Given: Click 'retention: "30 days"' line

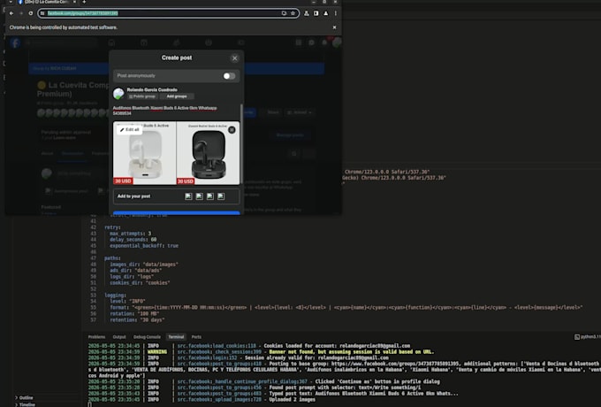Looking at the screenshot, I should (137, 319).
